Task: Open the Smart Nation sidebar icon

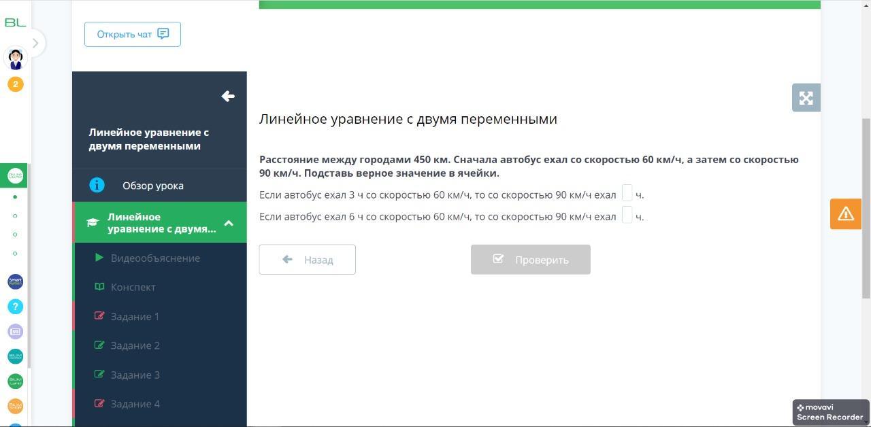Action: coord(15,281)
